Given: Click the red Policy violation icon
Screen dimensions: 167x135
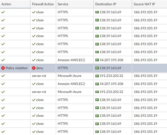Looking at the screenshot, I should pyautogui.click(x=3, y=68).
